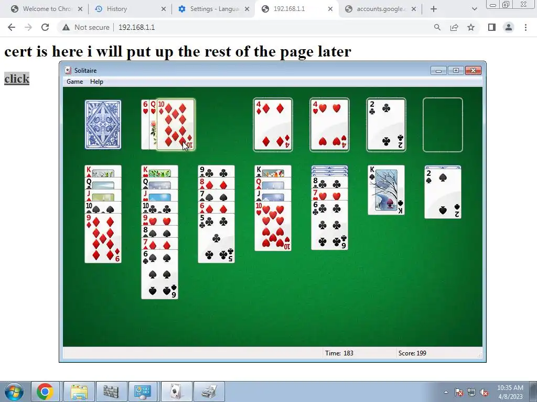This screenshot has width=537, height=402.
Task: Reload the current page
Action: click(x=45, y=27)
